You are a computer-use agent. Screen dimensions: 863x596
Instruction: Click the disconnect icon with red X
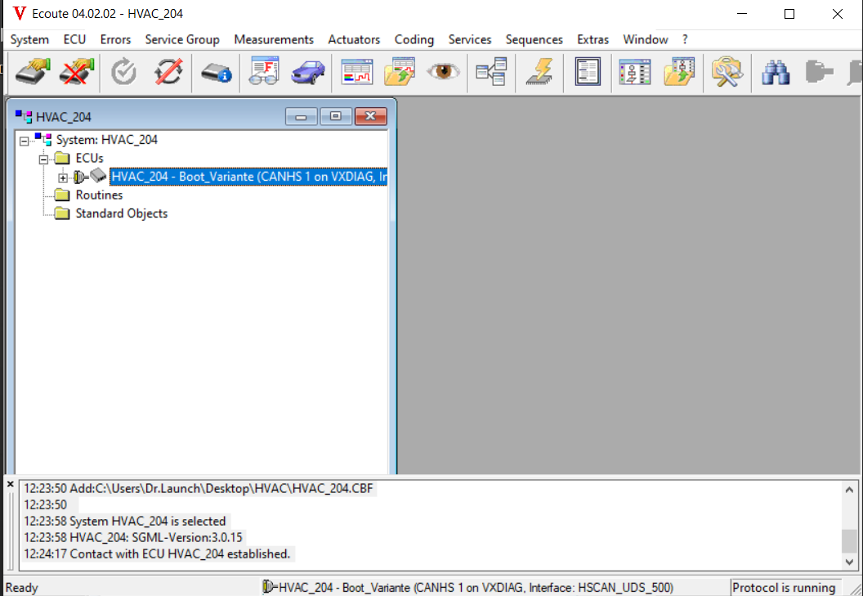(77, 72)
